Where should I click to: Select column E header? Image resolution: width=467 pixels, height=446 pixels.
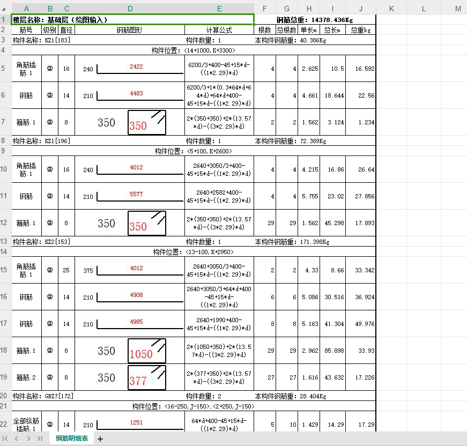tap(219, 9)
